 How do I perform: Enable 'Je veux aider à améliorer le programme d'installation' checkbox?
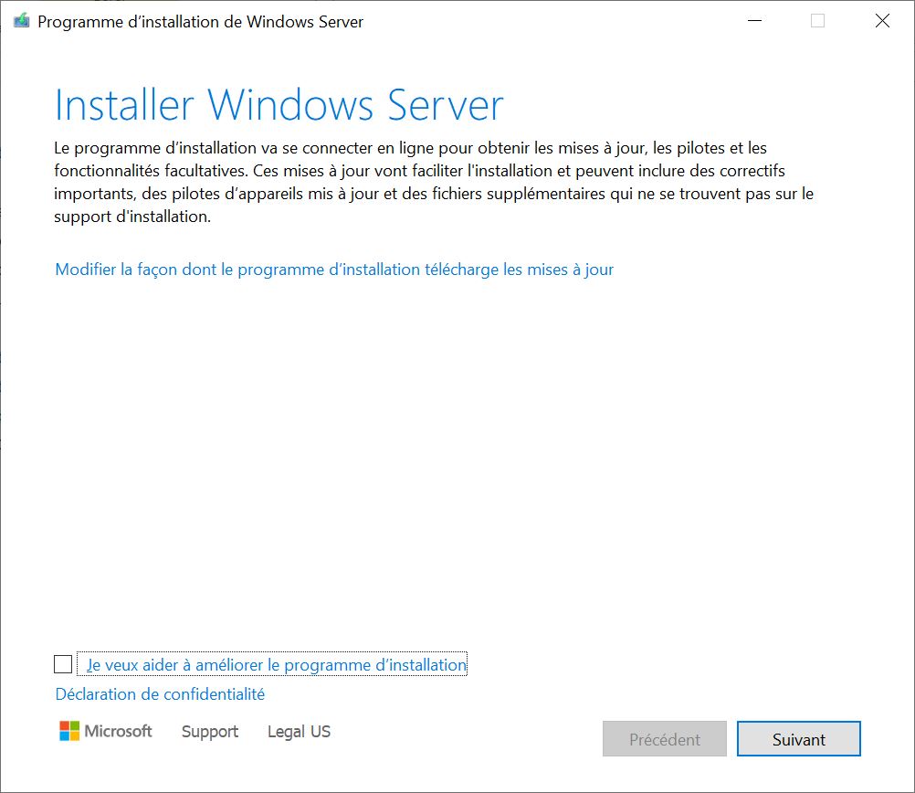click(63, 664)
